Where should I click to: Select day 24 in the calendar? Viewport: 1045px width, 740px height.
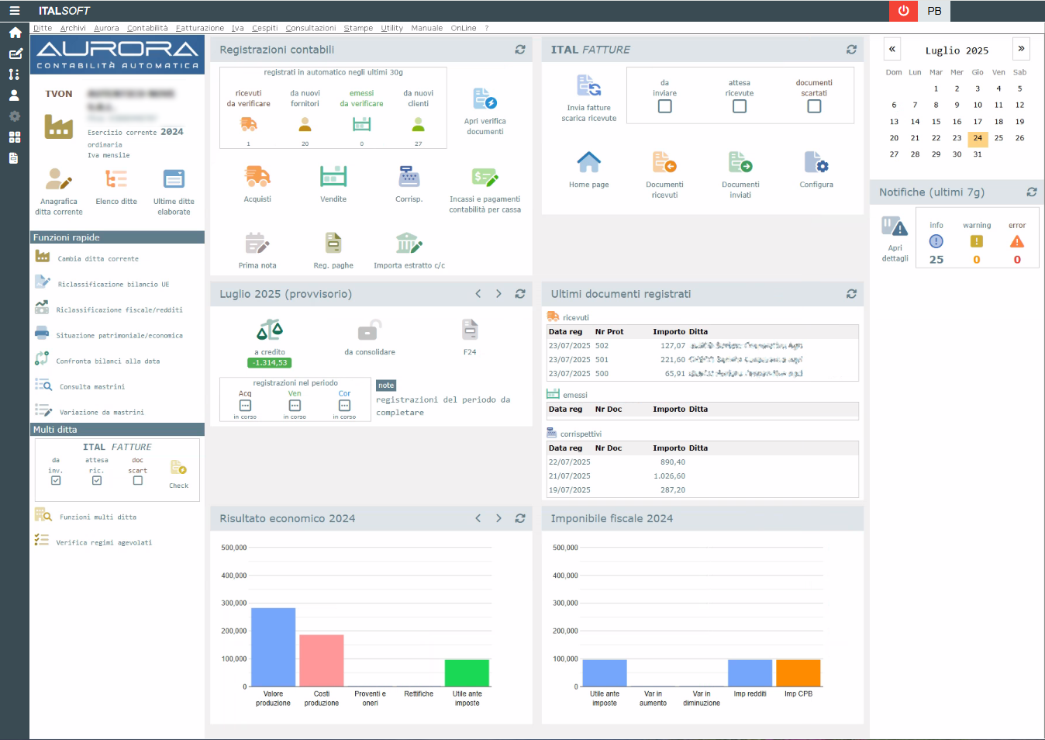click(x=978, y=138)
